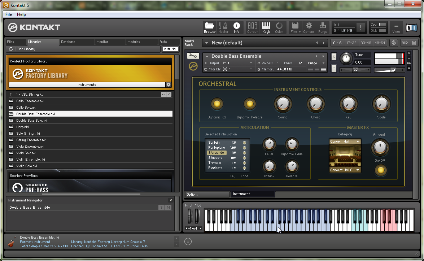Toggle the Dynamic KS button
This screenshot has width=424, height=261.
tap(217, 104)
